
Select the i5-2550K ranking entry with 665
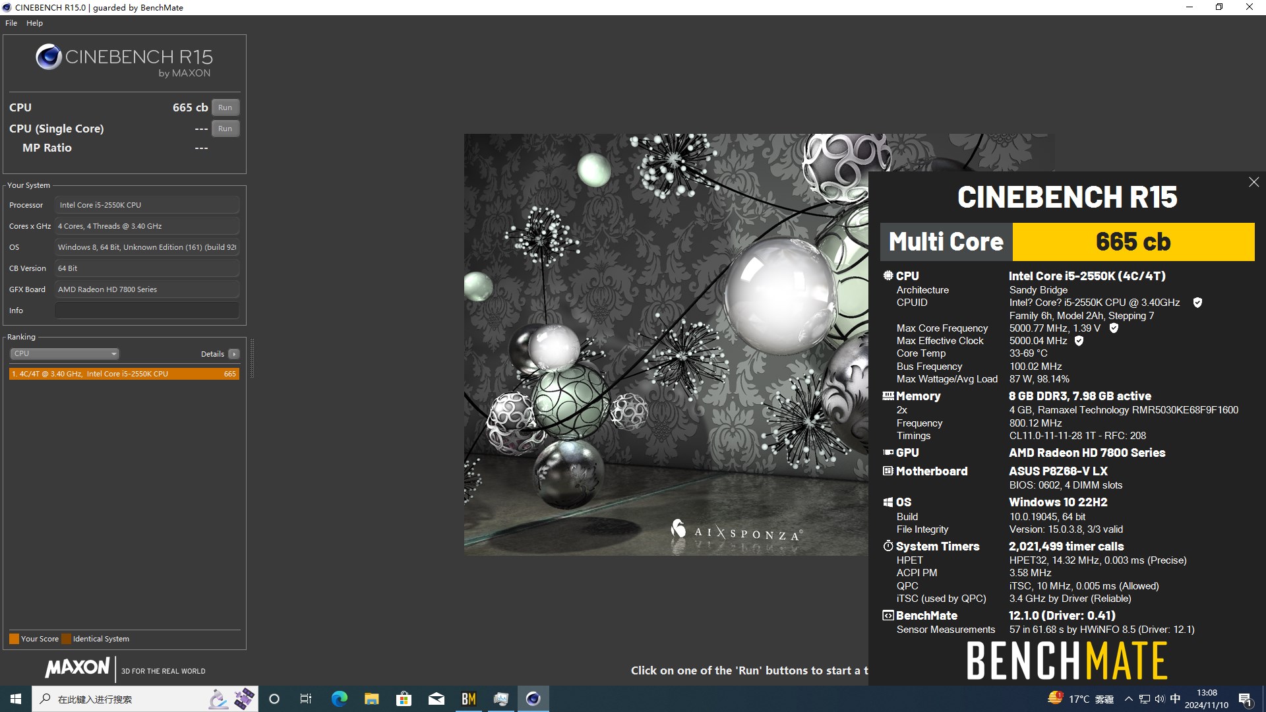[124, 374]
